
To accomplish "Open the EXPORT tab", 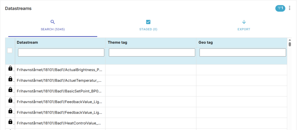I will 244,29.
